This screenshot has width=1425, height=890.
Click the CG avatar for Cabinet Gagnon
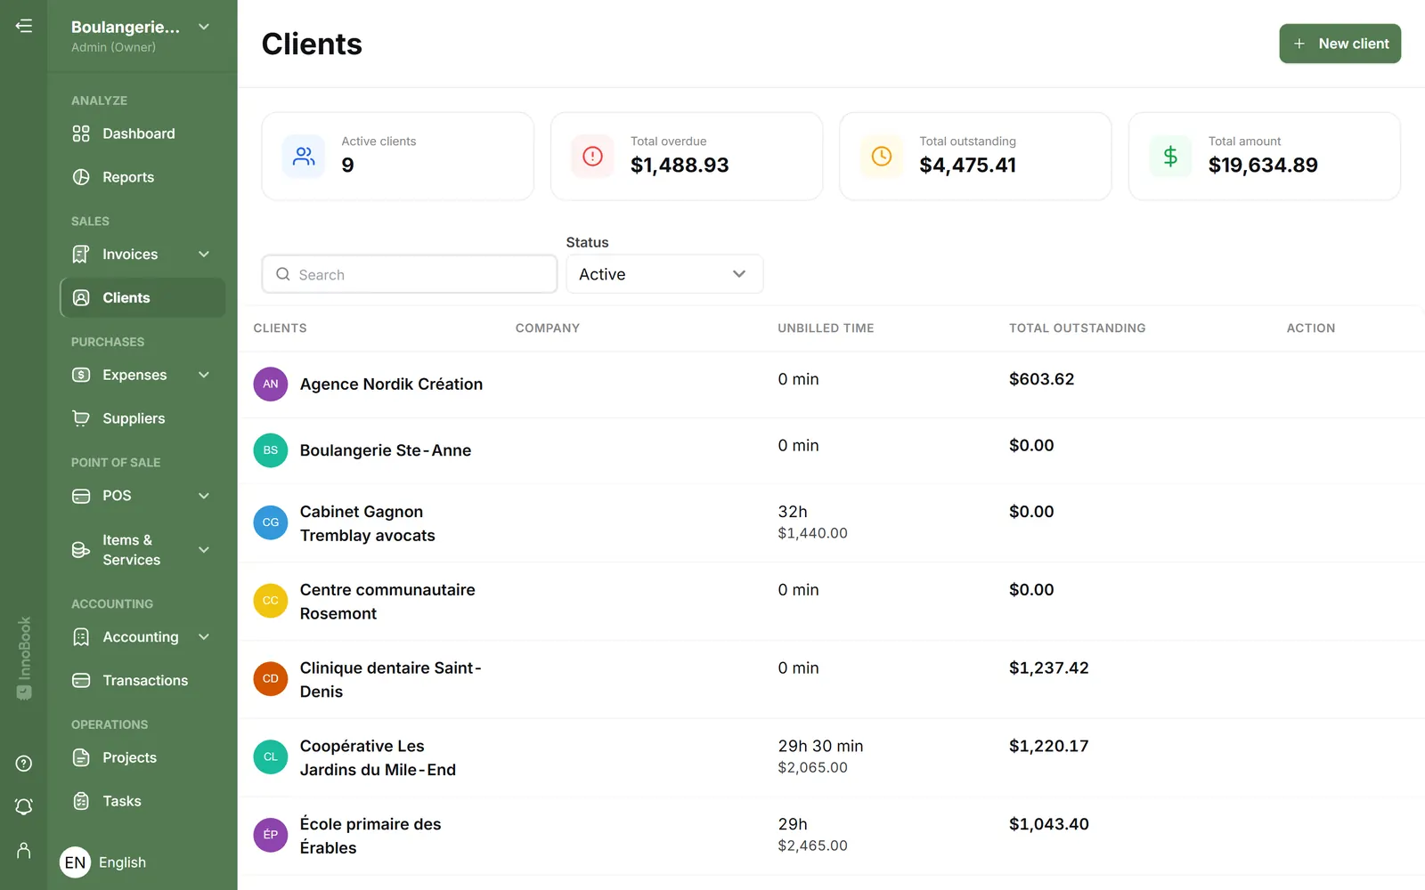click(x=271, y=522)
